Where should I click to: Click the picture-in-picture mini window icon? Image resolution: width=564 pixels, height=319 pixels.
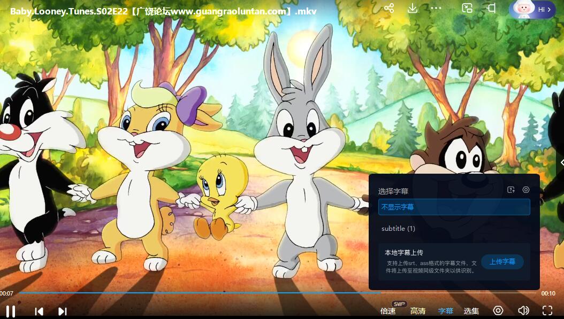coord(467,8)
